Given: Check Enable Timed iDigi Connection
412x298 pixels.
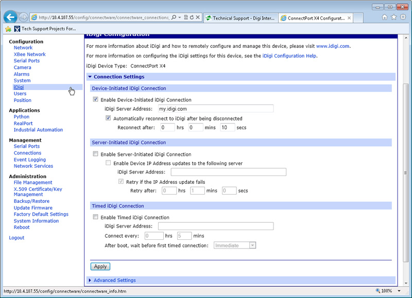Looking at the screenshot, I should (95, 217).
